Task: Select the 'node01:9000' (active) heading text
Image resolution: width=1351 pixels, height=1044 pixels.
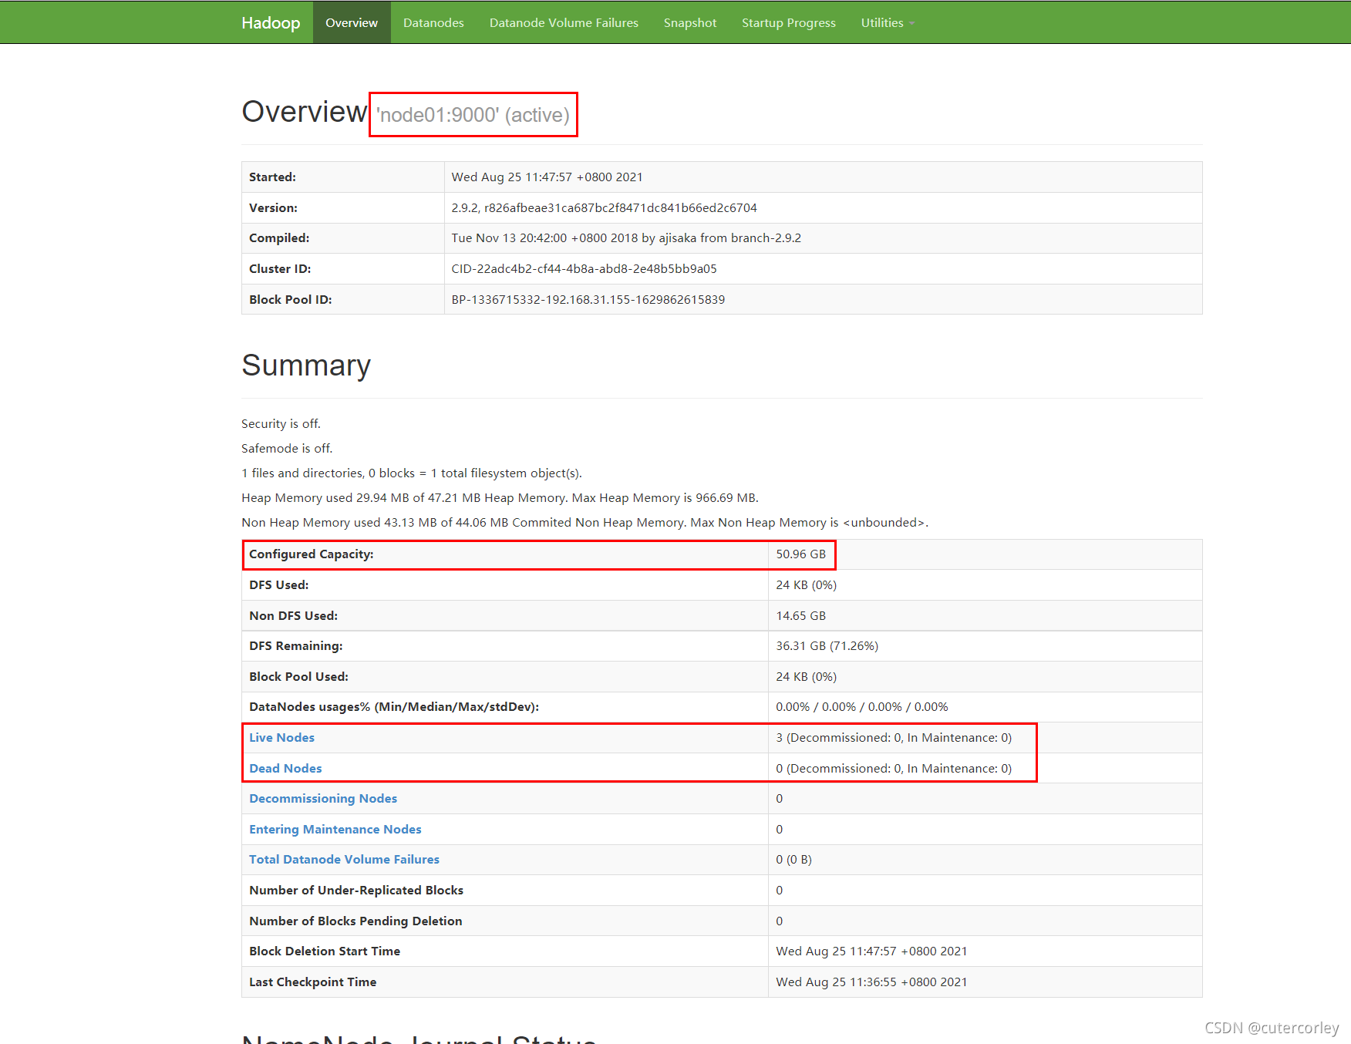Action: tap(473, 115)
